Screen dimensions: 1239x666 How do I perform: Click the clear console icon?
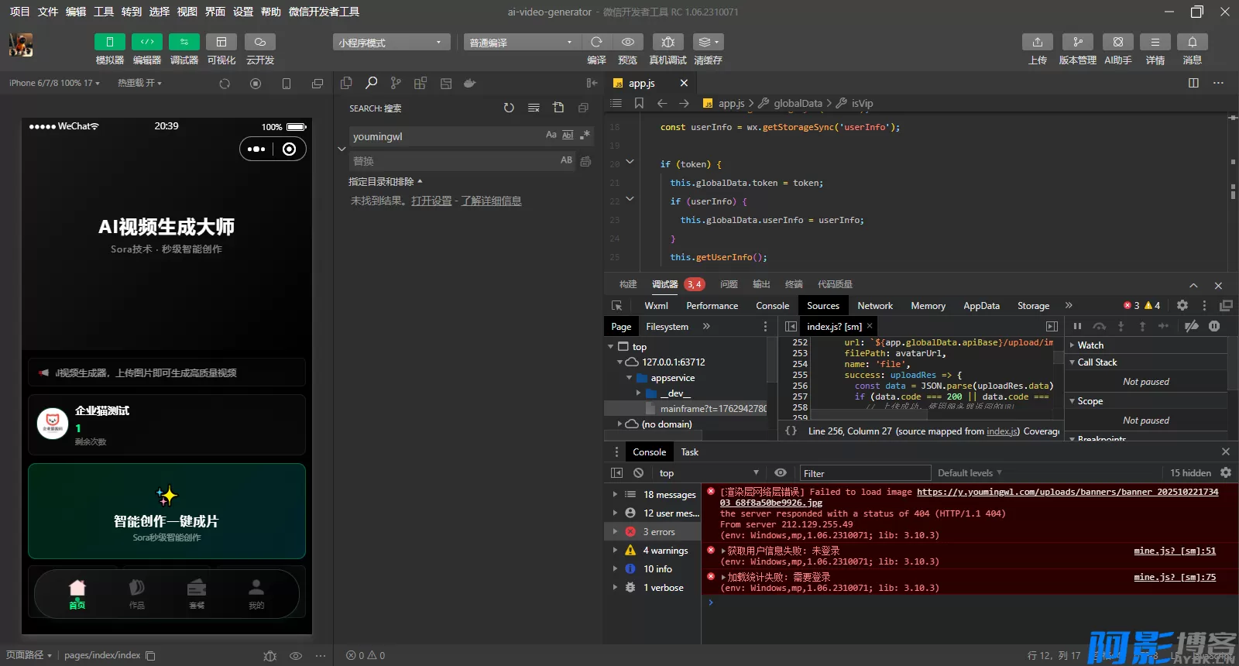click(638, 473)
